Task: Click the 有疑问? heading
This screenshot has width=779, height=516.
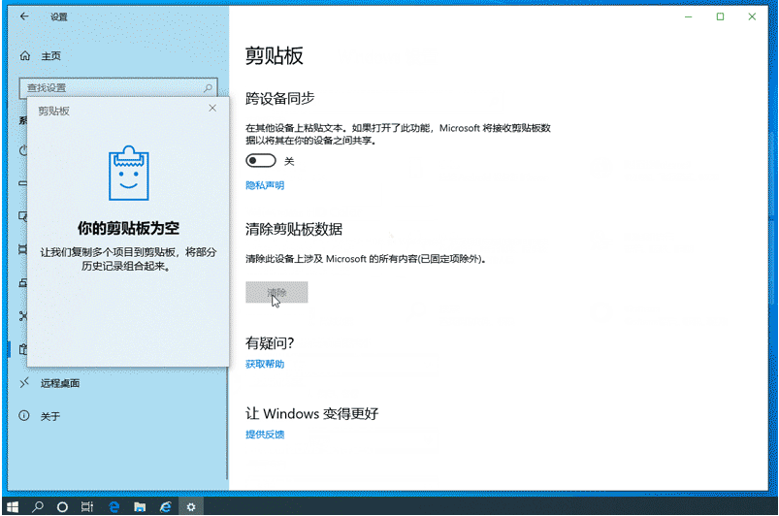Action: 270,342
